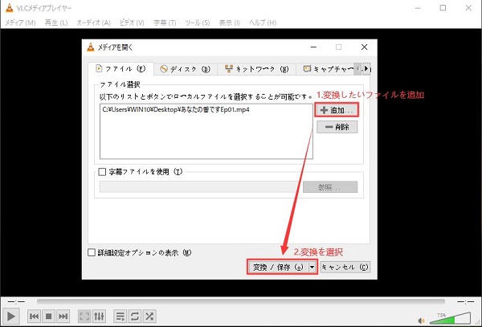Click the 参照 browse button

[x=330, y=187]
